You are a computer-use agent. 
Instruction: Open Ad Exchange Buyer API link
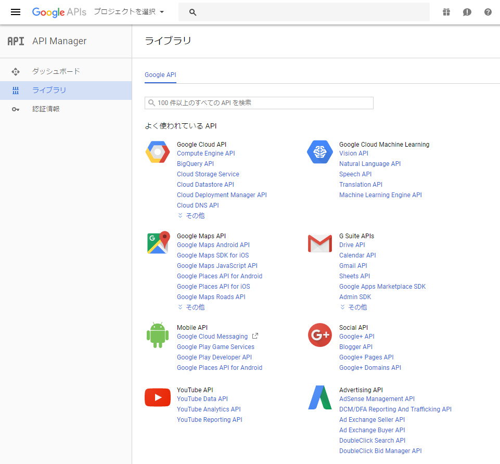372,430
